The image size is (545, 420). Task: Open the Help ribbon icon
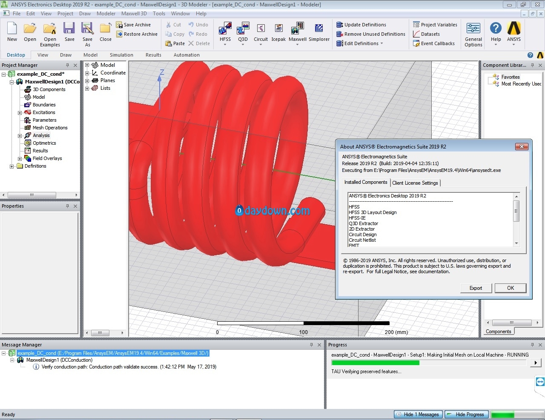(496, 29)
